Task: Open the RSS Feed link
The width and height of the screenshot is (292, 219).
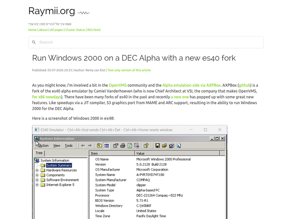Action: 94,30
